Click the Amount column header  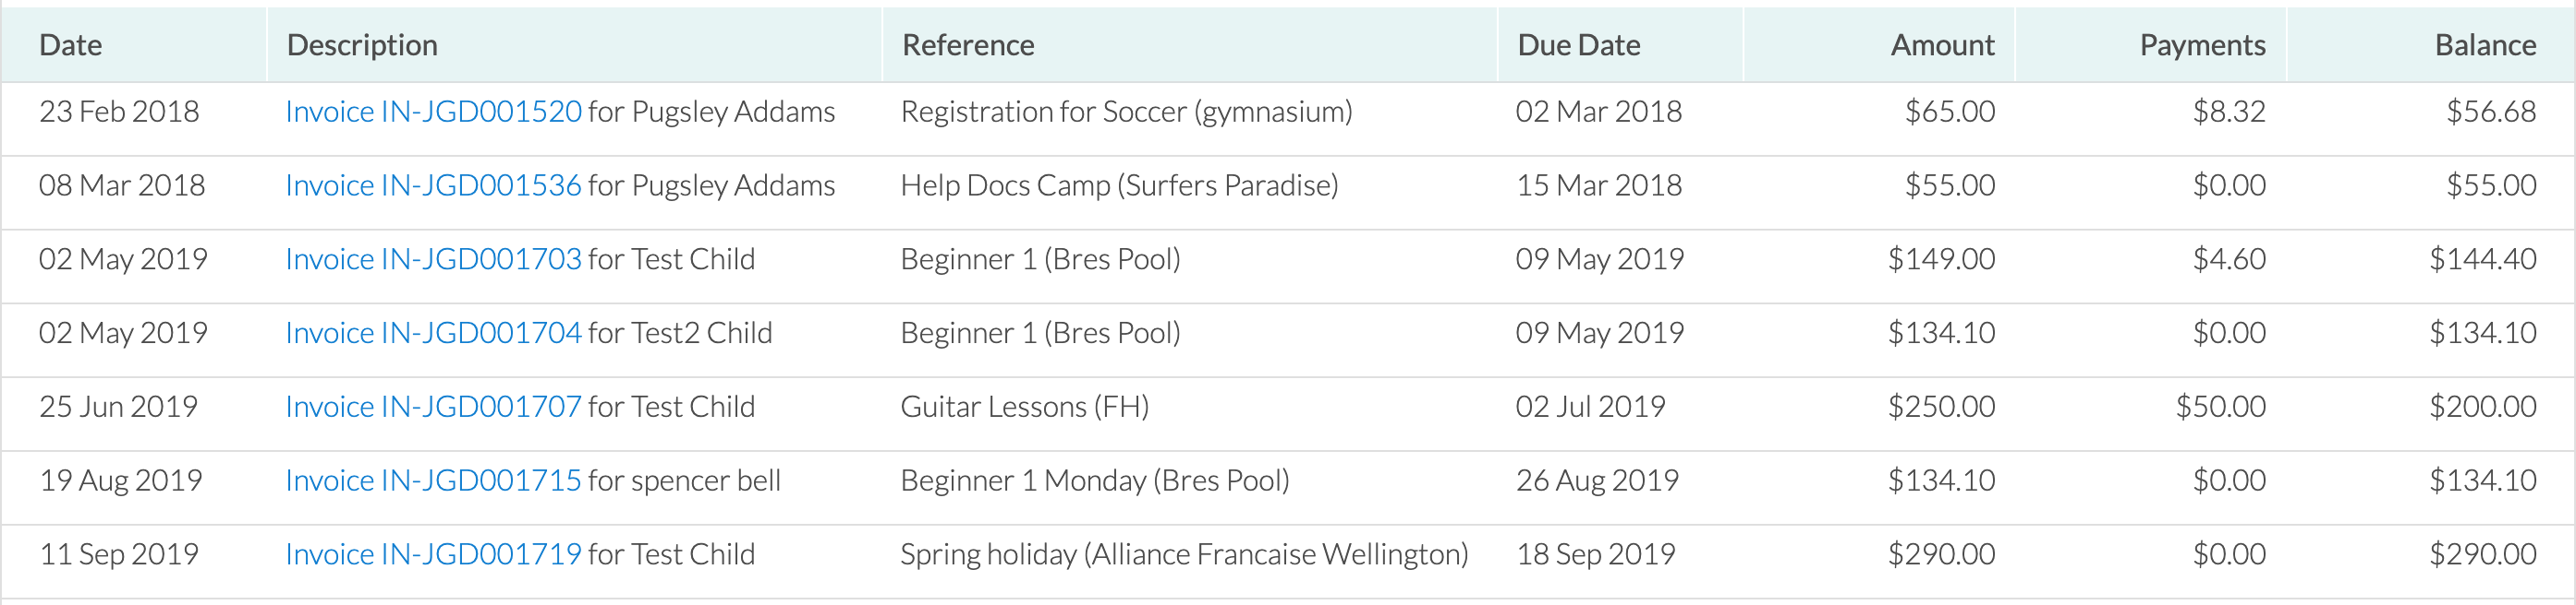1942,45
